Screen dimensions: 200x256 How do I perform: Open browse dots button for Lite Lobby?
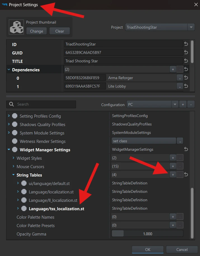(180, 86)
